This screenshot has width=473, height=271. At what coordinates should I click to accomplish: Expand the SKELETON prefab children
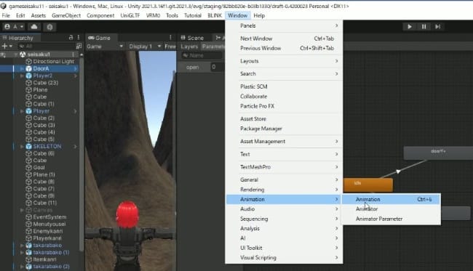(22, 146)
